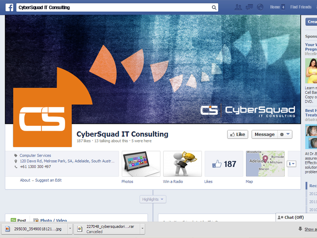
Task: Expand the page tabs count dropdown
Action: coord(292,164)
